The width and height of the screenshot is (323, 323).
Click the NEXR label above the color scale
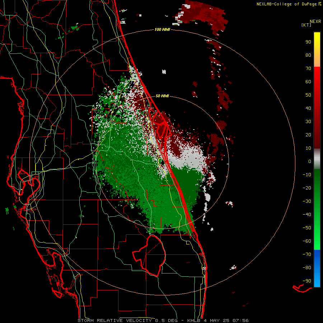315,22
